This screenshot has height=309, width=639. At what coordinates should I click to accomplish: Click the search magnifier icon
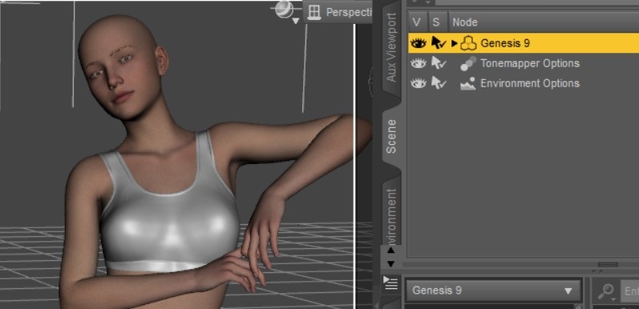(606, 291)
